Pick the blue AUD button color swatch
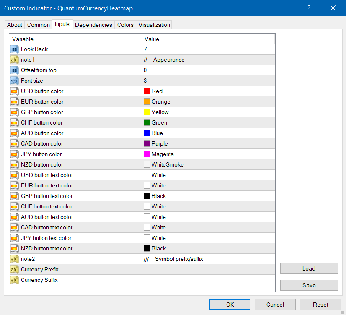This screenshot has width=346, height=315. pos(147,133)
